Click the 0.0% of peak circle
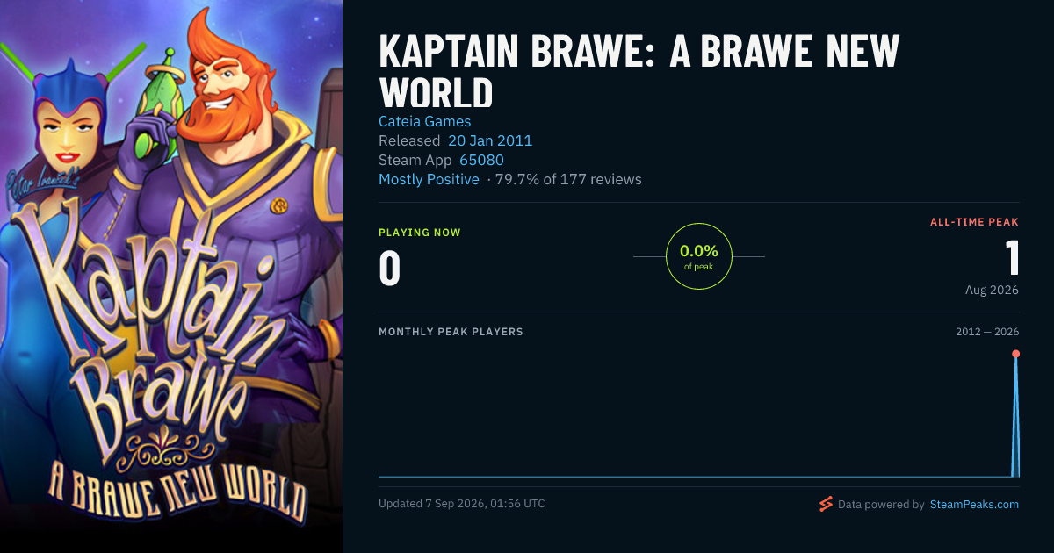The height and width of the screenshot is (553, 1054). (x=699, y=256)
